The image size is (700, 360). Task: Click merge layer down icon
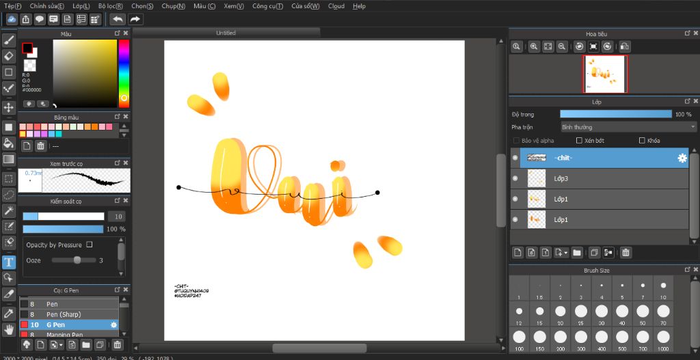[608, 253]
